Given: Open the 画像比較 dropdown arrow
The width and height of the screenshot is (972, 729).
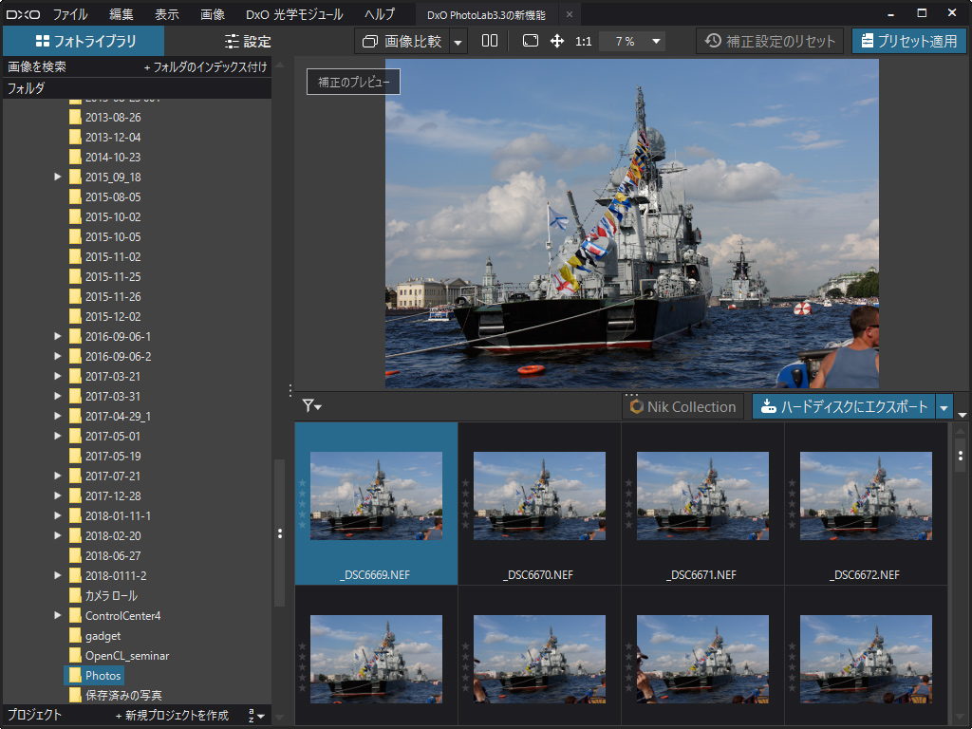Looking at the screenshot, I should [458, 42].
